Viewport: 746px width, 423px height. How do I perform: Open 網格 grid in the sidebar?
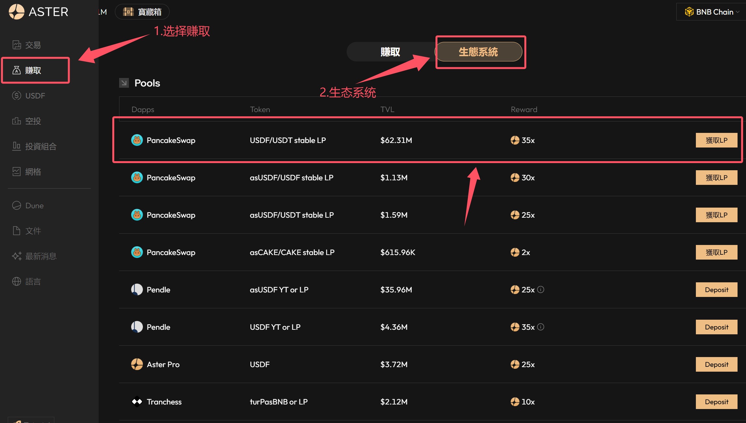pos(27,172)
